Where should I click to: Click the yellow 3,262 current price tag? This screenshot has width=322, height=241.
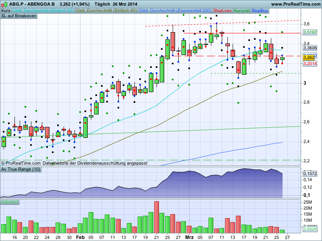(309, 57)
